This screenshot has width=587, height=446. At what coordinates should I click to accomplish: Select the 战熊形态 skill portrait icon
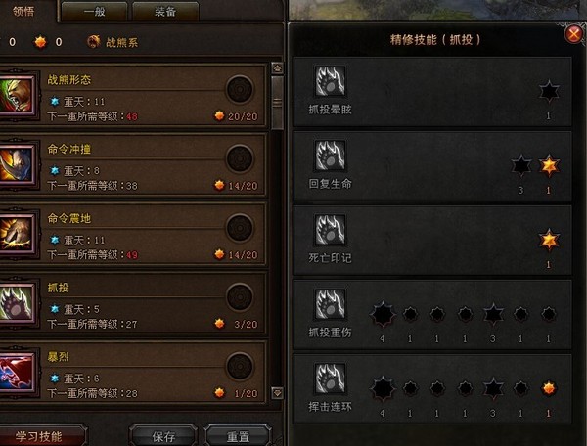click(16, 94)
